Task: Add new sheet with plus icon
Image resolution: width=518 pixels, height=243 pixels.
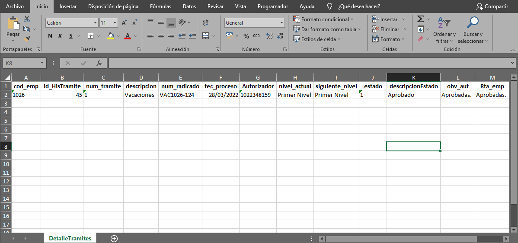Action: point(114,239)
